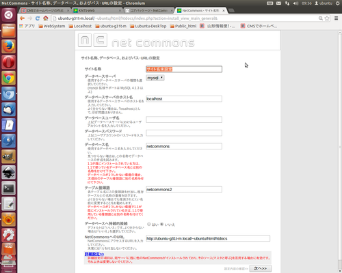Click the browser address bar
The height and width of the screenshot is (273, 342).
click(x=185, y=18)
